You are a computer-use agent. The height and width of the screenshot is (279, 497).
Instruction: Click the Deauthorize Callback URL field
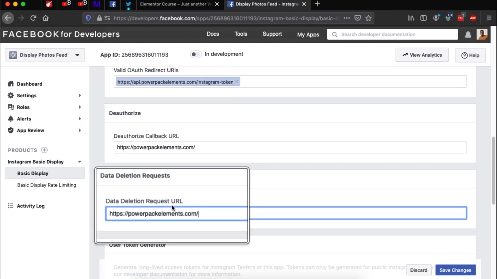(x=290, y=147)
